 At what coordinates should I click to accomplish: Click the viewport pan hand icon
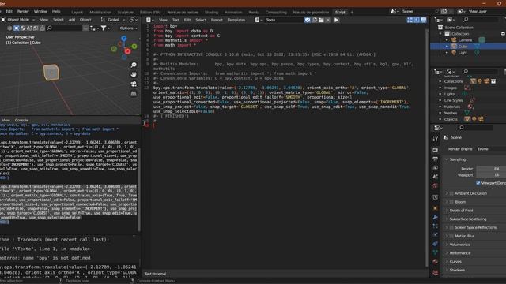coord(134,74)
